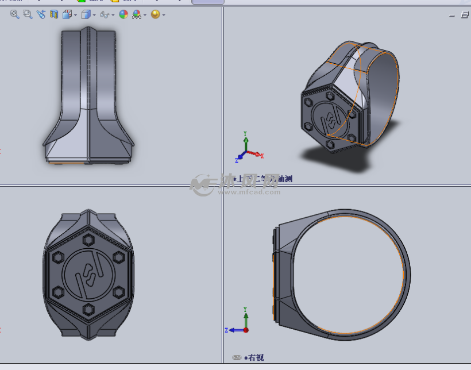The image size is (471, 370).
Task: Expand the View Orientation dropdown arrow
Action: [x=75, y=15]
